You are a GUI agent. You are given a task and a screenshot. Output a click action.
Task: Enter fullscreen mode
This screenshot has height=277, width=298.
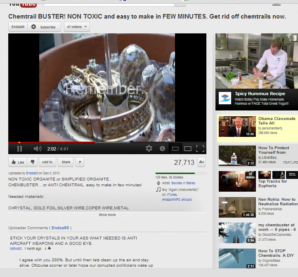pos(200,149)
